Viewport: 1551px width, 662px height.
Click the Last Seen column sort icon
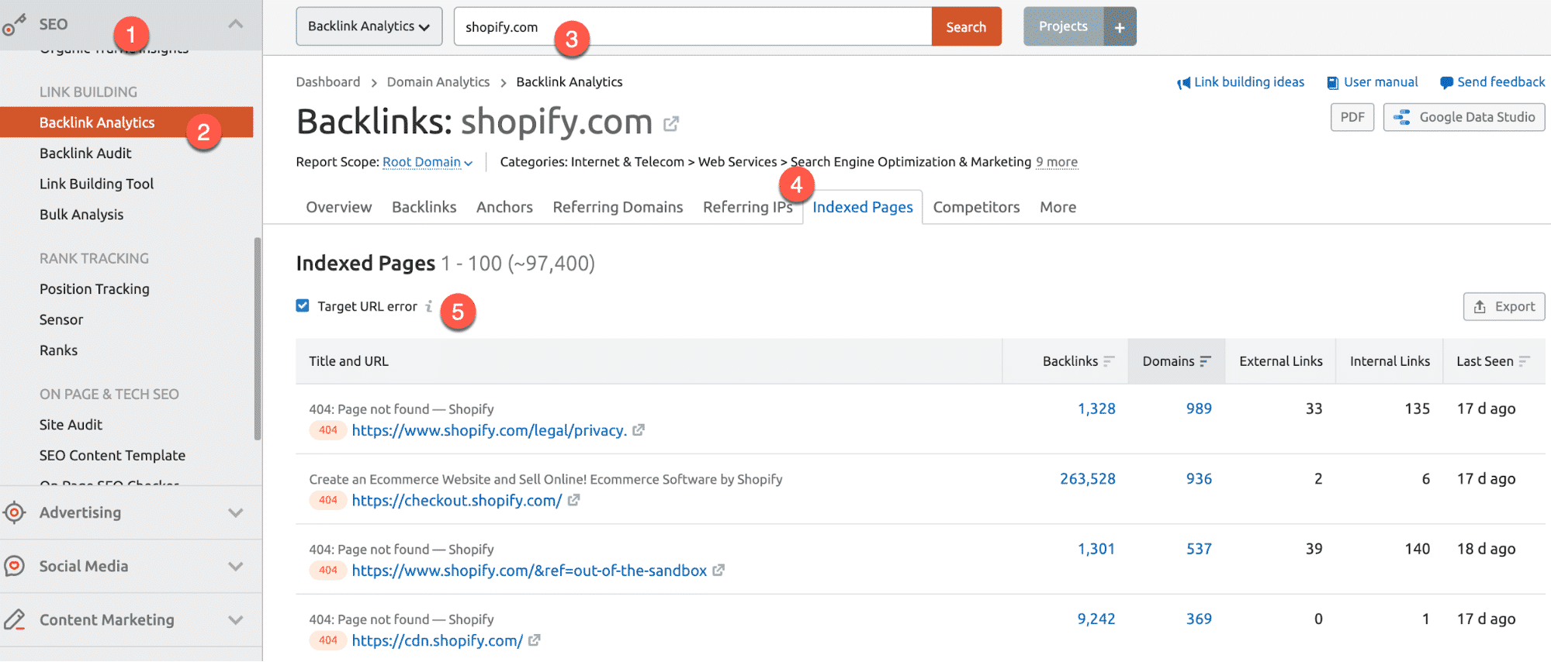(1524, 361)
